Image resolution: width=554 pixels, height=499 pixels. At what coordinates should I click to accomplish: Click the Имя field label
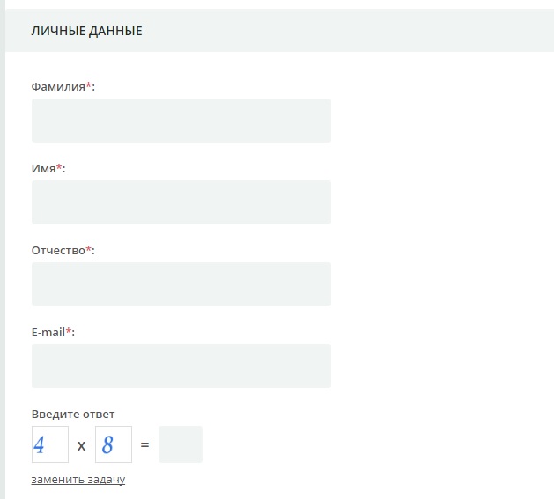click(x=43, y=168)
